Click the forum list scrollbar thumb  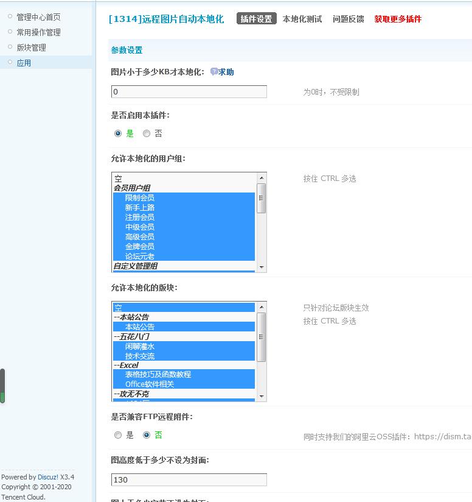click(x=262, y=337)
